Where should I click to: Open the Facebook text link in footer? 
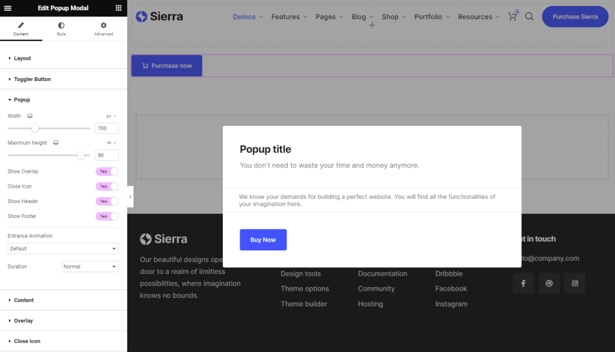451,288
